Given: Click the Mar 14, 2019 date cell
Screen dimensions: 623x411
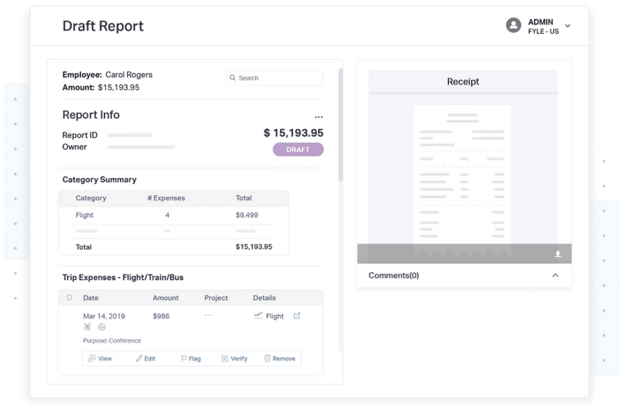Looking at the screenshot, I should [x=104, y=316].
